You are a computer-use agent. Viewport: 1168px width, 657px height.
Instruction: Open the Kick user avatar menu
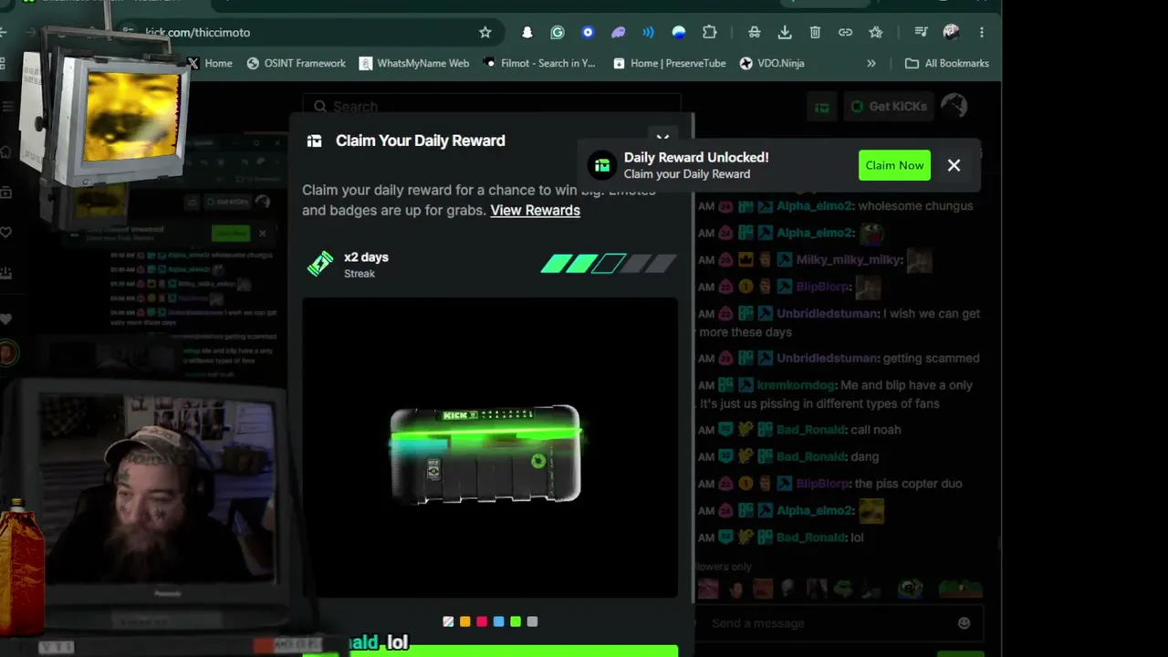click(954, 106)
